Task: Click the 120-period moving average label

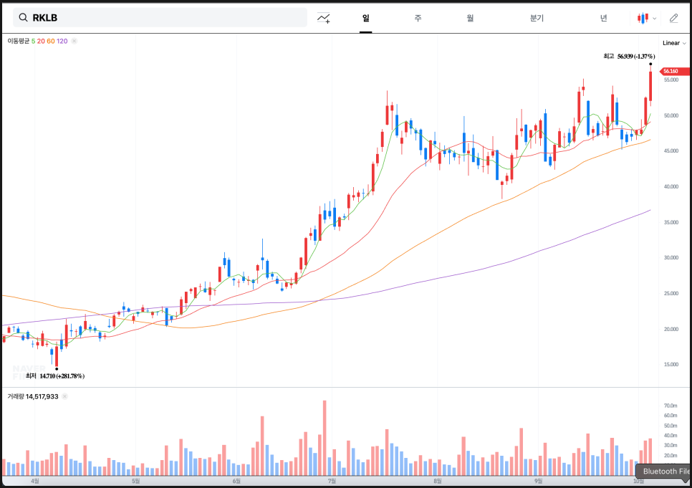Action: [x=62, y=41]
